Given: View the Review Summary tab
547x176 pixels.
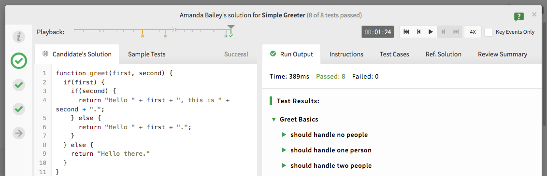Looking at the screenshot, I should (503, 54).
